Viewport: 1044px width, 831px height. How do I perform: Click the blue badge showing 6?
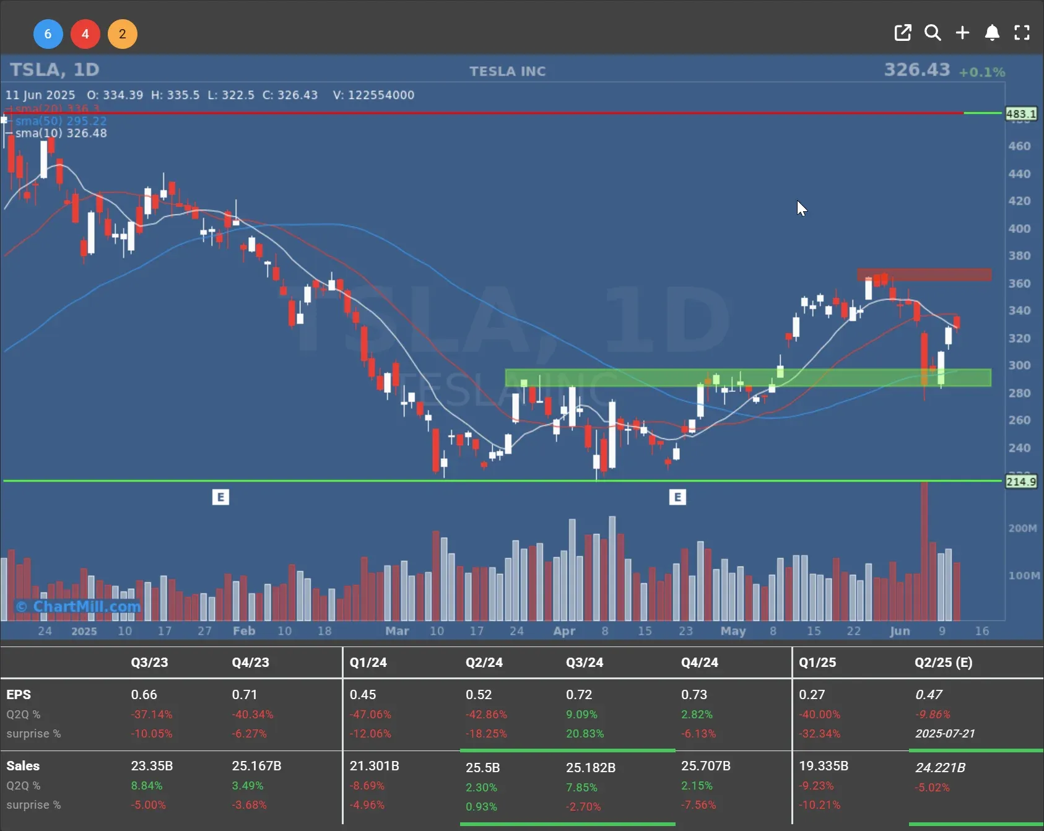tap(48, 34)
